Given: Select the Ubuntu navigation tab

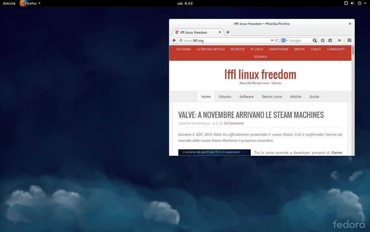Looking at the screenshot, I should 225,96.
